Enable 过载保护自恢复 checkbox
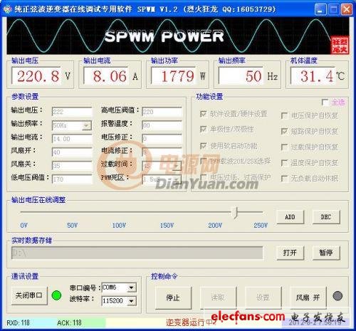 point(284,147)
